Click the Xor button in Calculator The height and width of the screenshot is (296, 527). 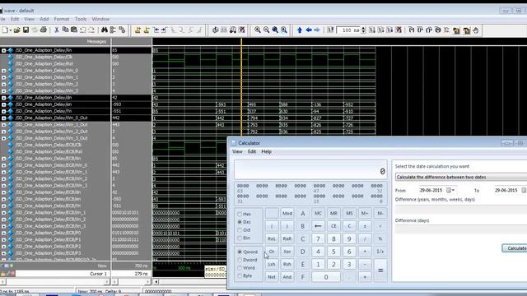tap(287, 252)
